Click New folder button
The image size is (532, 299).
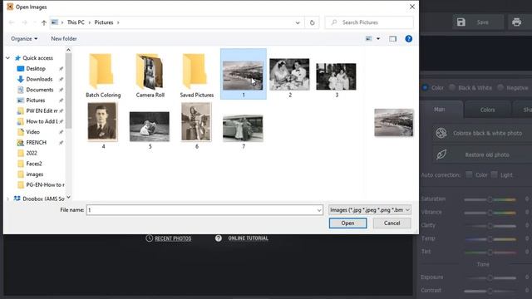tap(64, 39)
